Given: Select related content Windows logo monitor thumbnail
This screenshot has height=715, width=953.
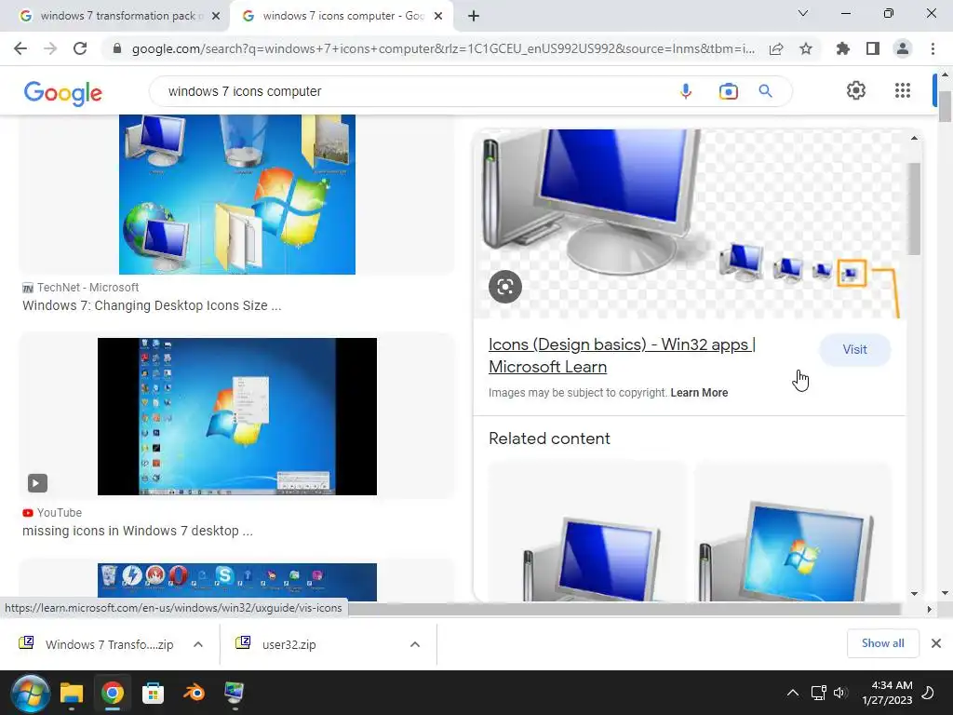Looking at the screenshot, I should point(793,532).
